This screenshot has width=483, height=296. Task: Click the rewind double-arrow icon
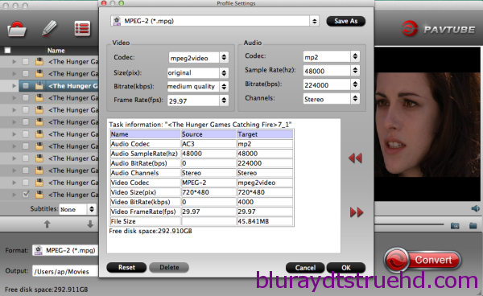coord(355,158)
